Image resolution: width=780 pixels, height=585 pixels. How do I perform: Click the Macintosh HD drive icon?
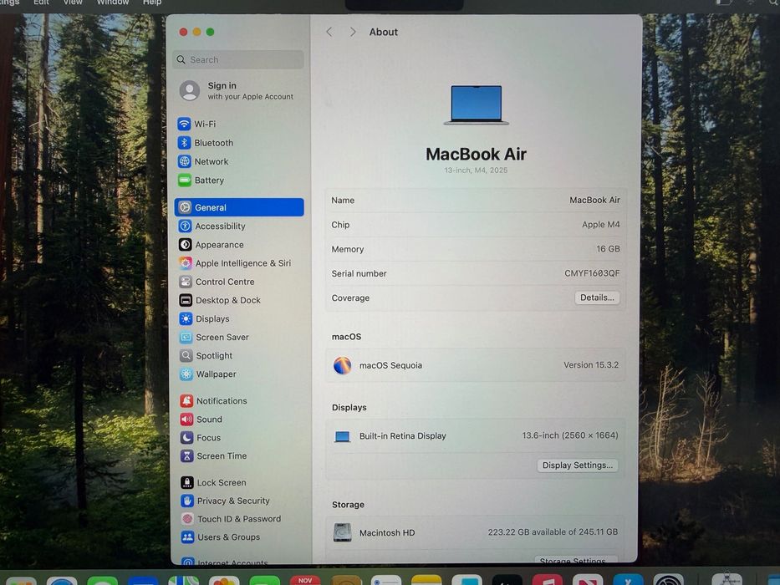coord(342,532)
